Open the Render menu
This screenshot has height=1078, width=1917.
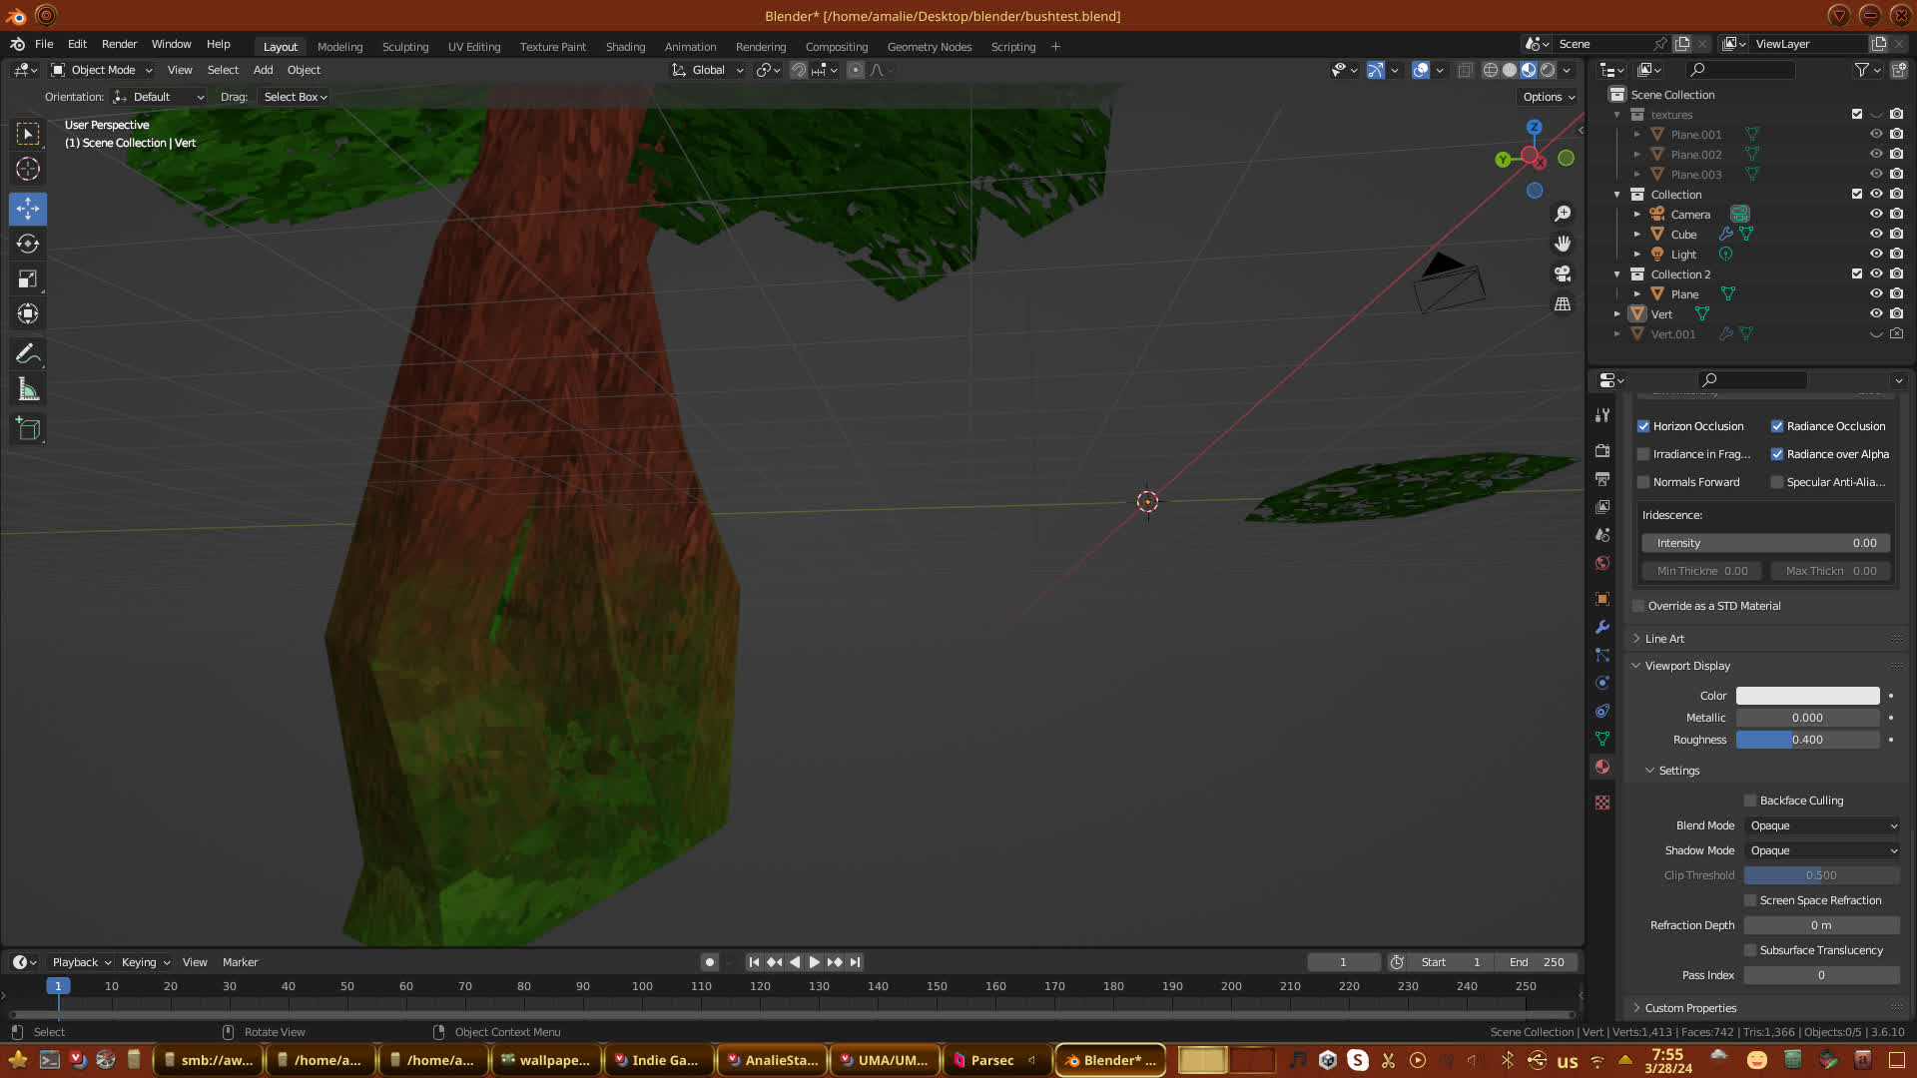tap(119, 44)
